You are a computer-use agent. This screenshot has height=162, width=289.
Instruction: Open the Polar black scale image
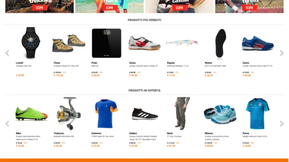click(x=107, y=43)
